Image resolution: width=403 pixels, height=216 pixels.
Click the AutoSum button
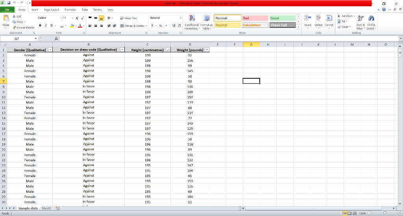[346, 16]
